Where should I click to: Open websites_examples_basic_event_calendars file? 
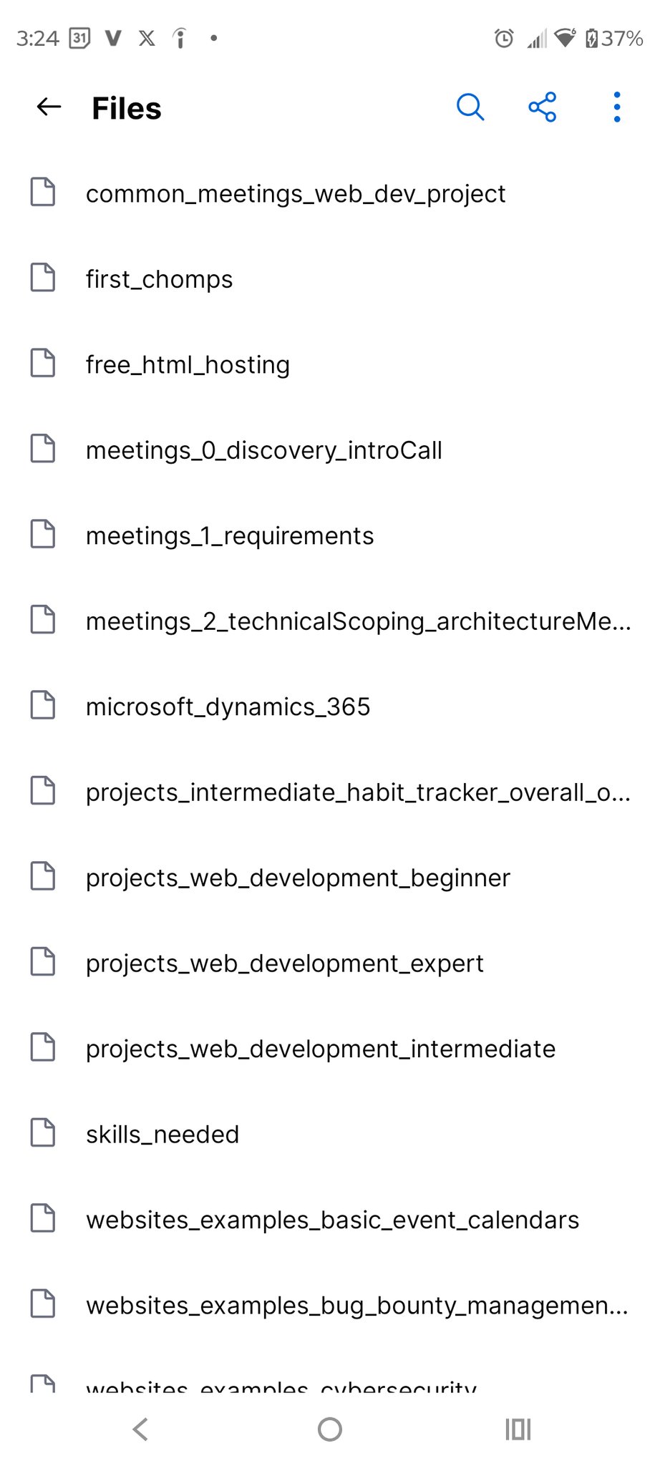coord(332,1220)
